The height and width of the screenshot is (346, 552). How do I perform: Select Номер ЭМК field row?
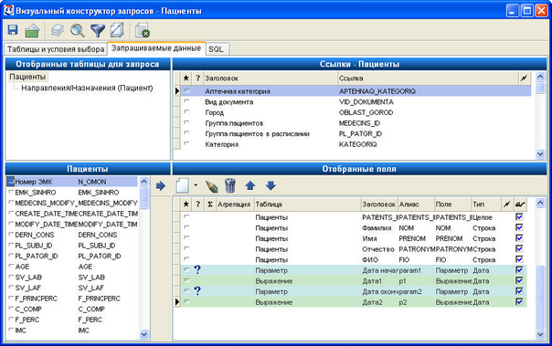(72, 182)
